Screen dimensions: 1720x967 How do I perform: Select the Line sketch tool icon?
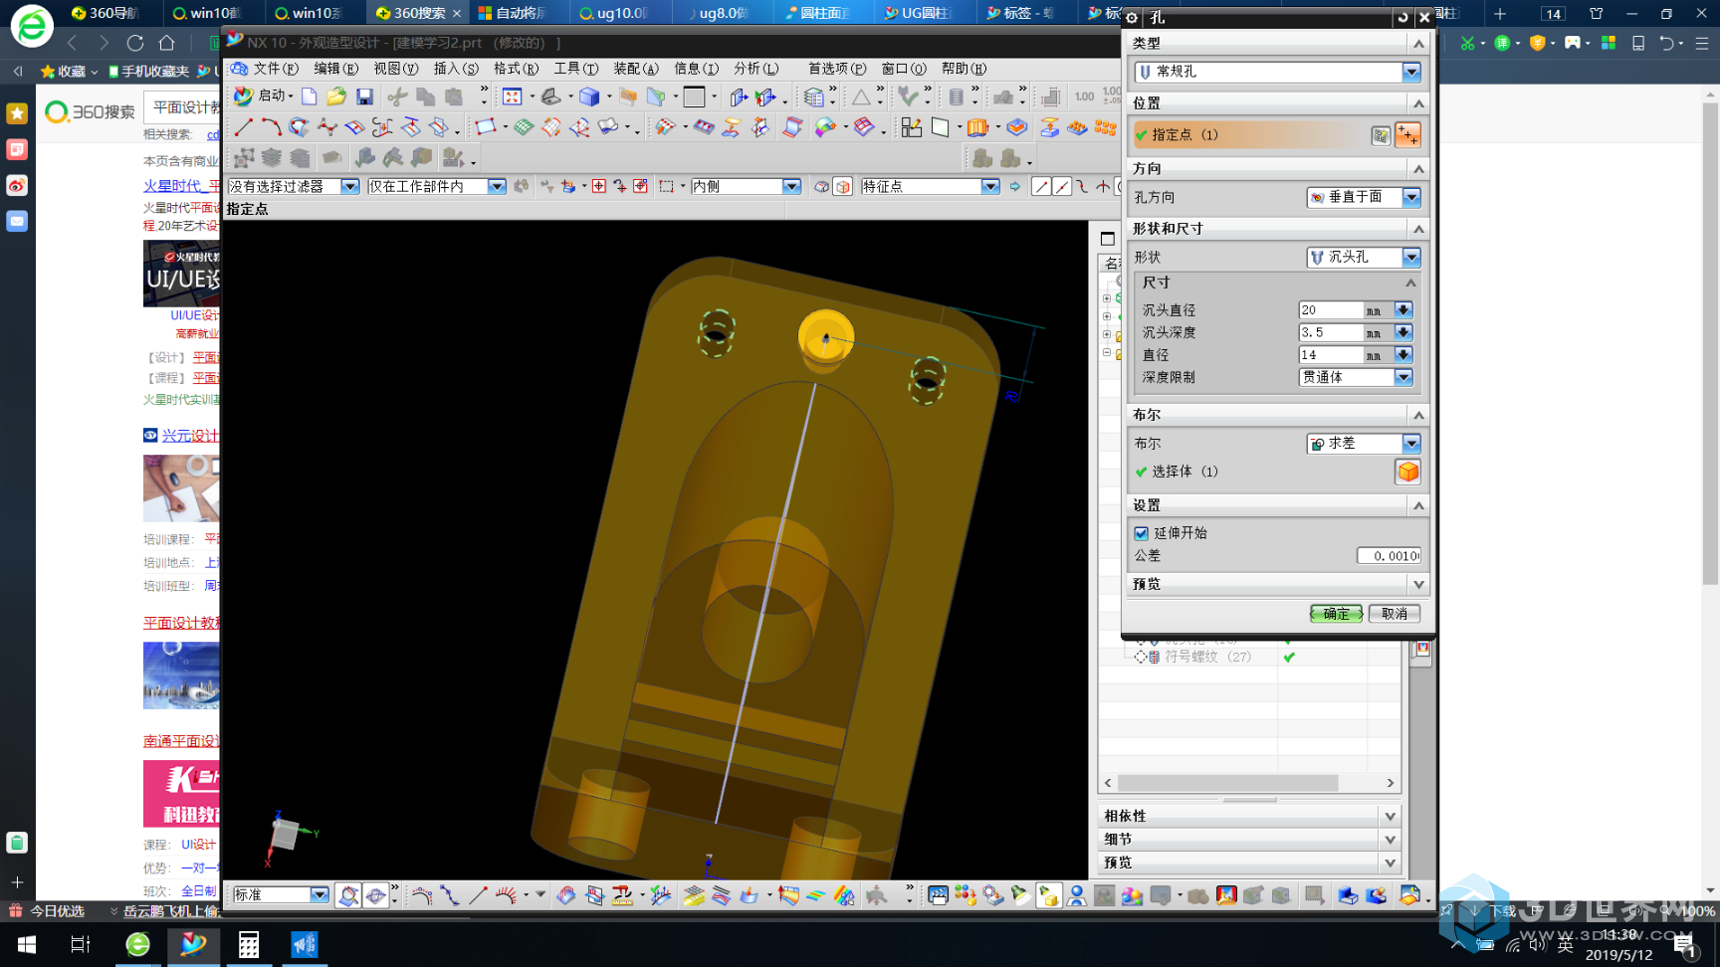point(243,127)
